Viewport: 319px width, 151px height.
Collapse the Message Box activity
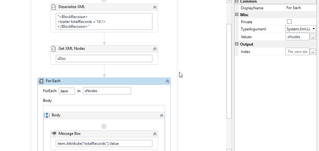154,134
